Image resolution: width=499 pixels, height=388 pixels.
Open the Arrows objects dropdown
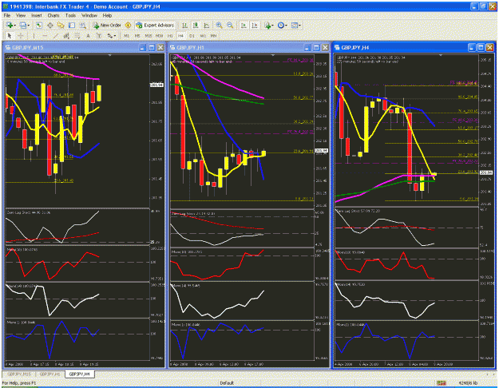click(x=112, y=36)
